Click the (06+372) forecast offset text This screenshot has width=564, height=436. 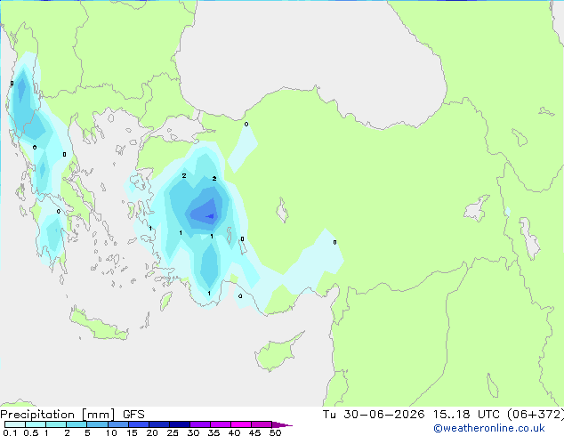coord(536,415)
